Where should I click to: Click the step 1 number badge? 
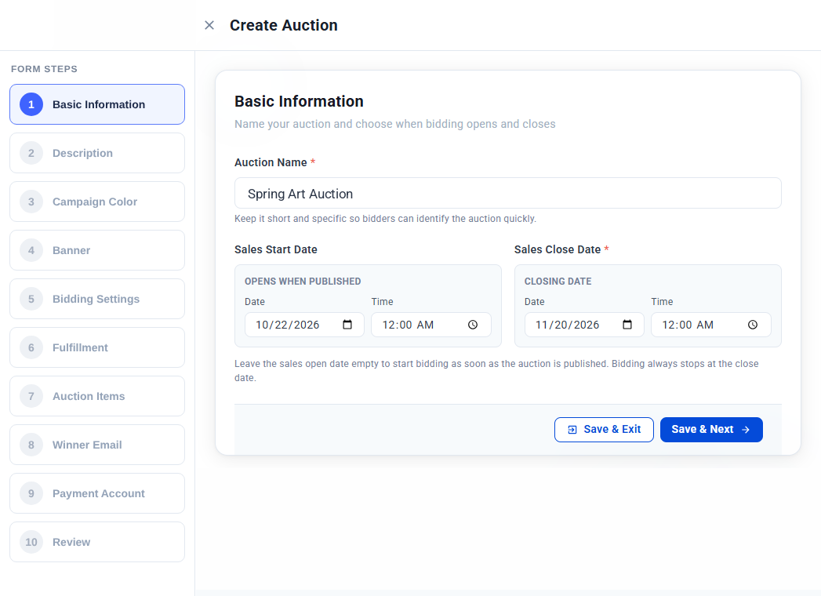pos(31,104)
